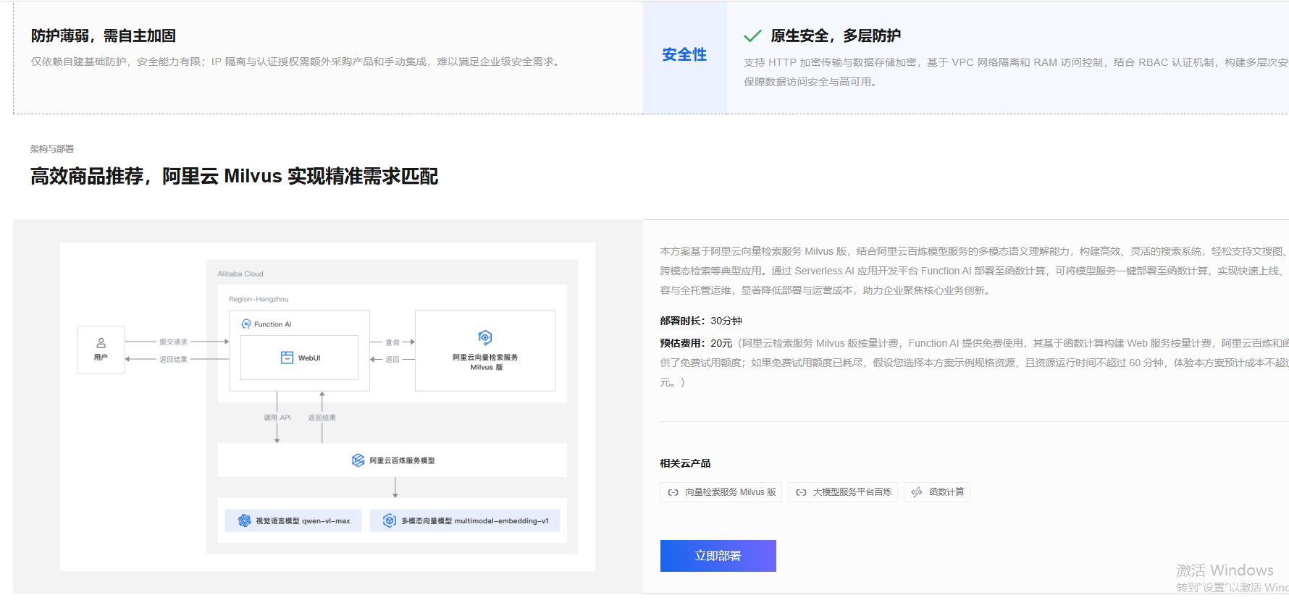Open the architecture diagram image

pyautogui.click(x=327, y=407)
